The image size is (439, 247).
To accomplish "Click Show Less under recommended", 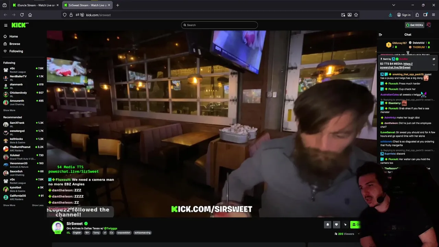I will click(38, 205).
